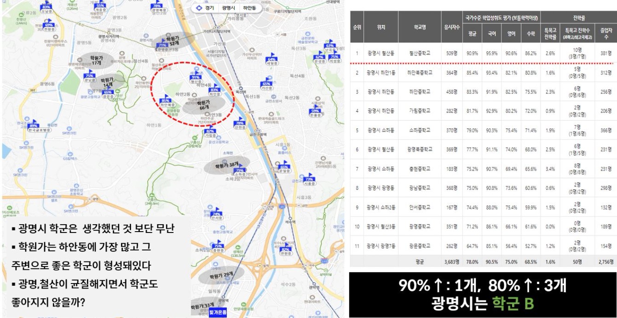Click the 73% 시흥중 flag marker
This screenshot has width=617, height=318.
pyautogui.click(x=309, y=180)
